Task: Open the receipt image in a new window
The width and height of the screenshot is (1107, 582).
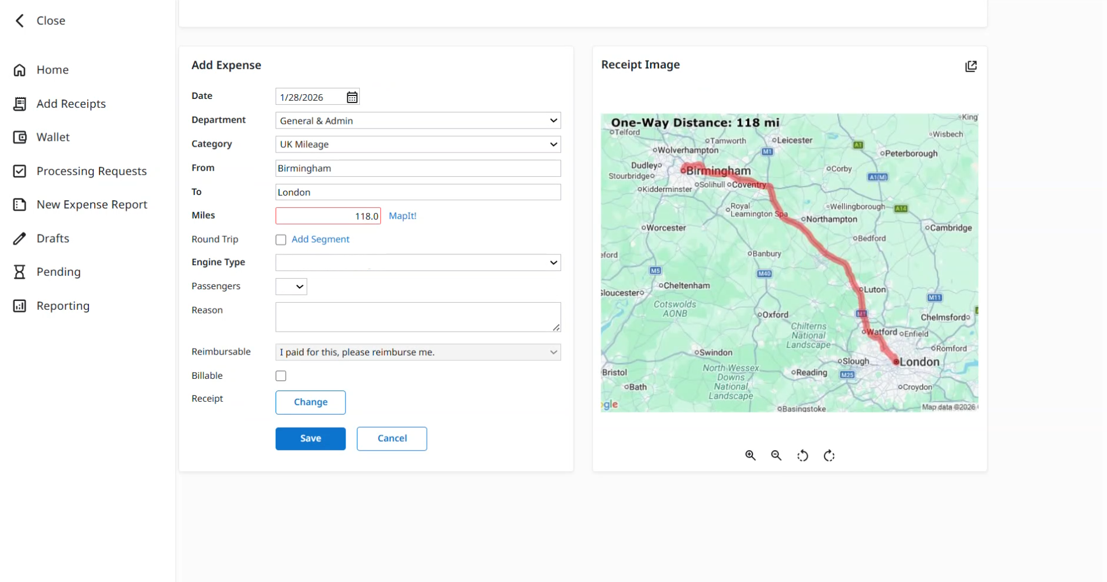Action: (971, 65)
